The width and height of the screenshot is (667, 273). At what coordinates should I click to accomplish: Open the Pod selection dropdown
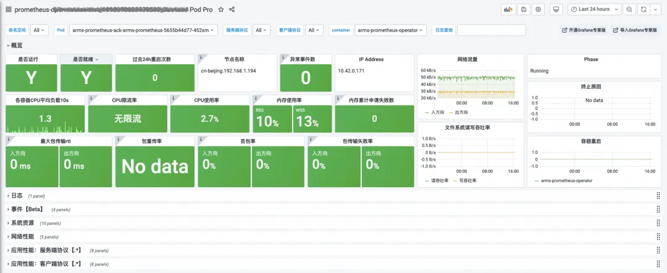pyautogui.click(x=143, y=30)
